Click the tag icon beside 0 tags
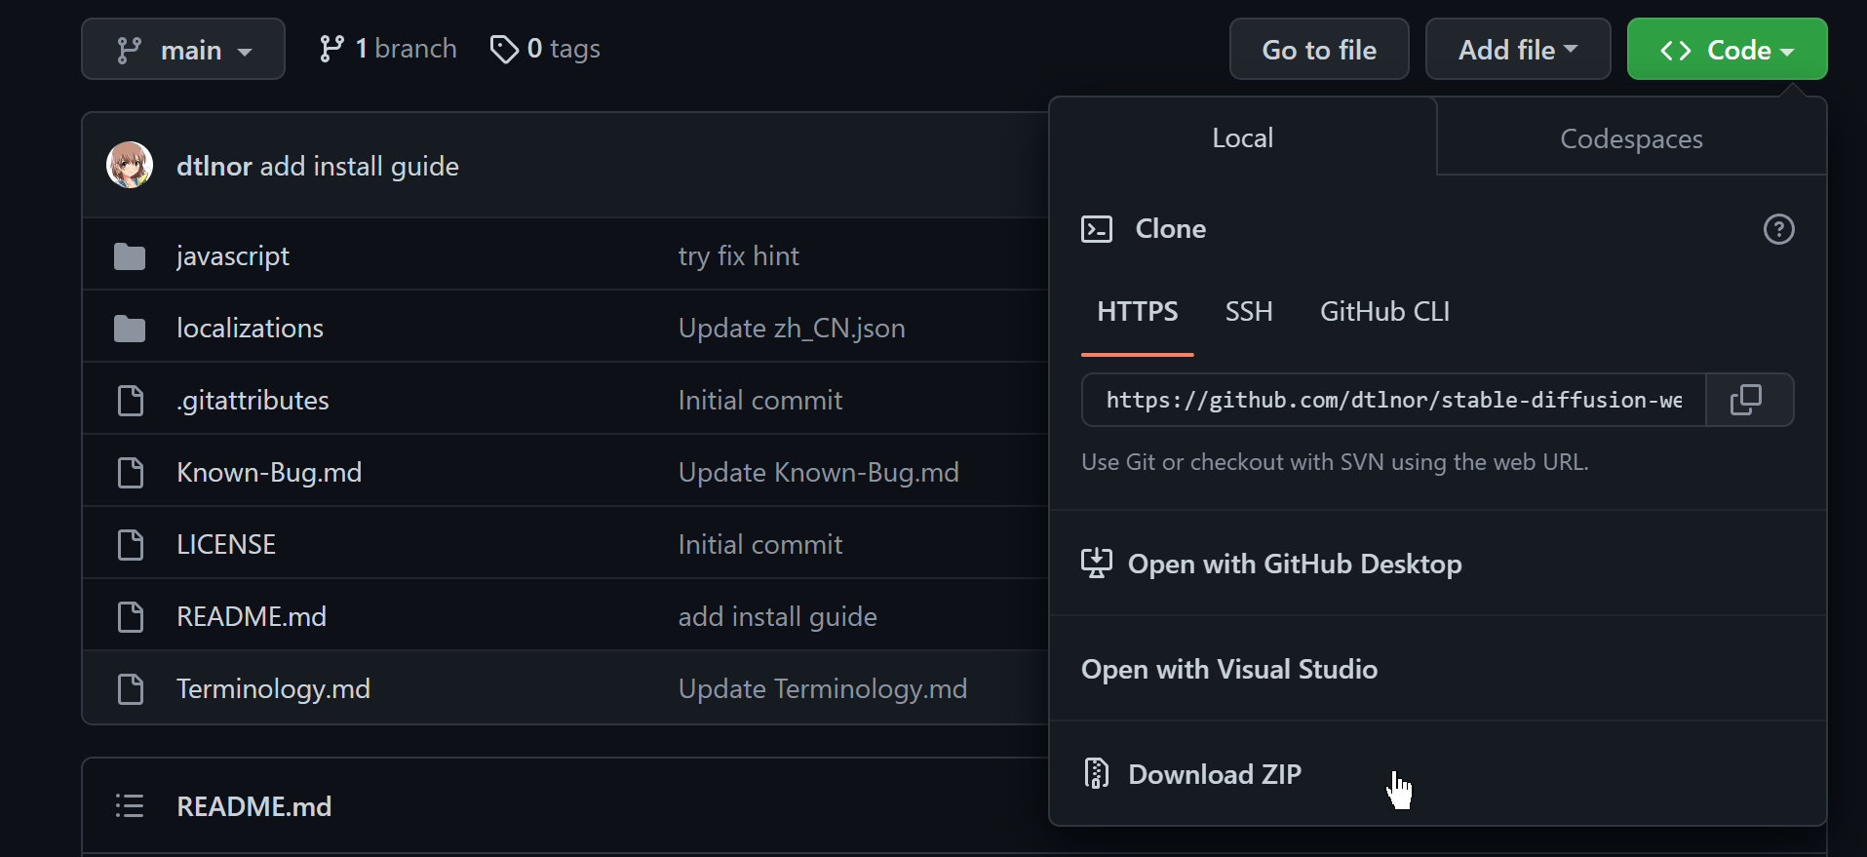The height and width of the screenshot is (857, 1867). click(x=504, y=49)
